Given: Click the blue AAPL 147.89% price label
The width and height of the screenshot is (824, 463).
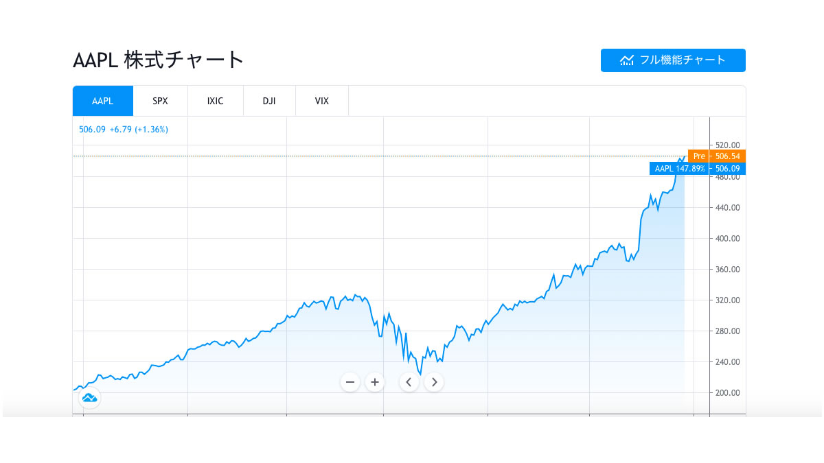Looking at the screenshot, I should pos(698,168).
